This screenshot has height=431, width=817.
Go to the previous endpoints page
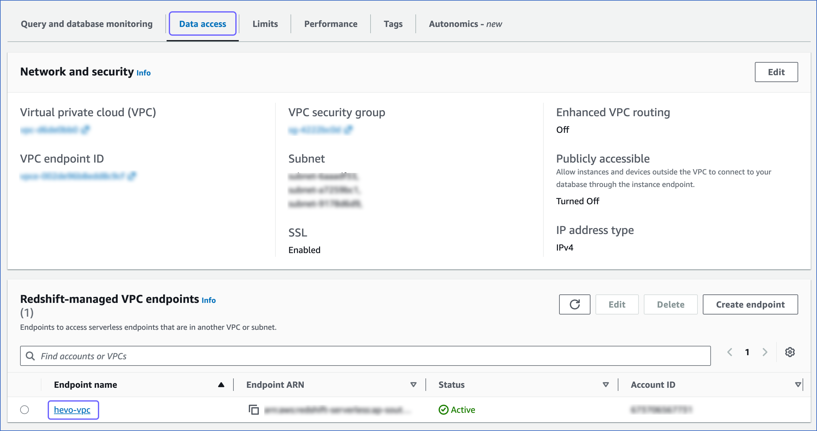coord(730,352)
